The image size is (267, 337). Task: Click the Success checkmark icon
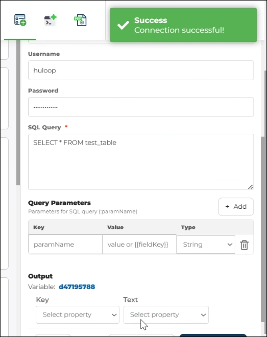coord(123,25)
